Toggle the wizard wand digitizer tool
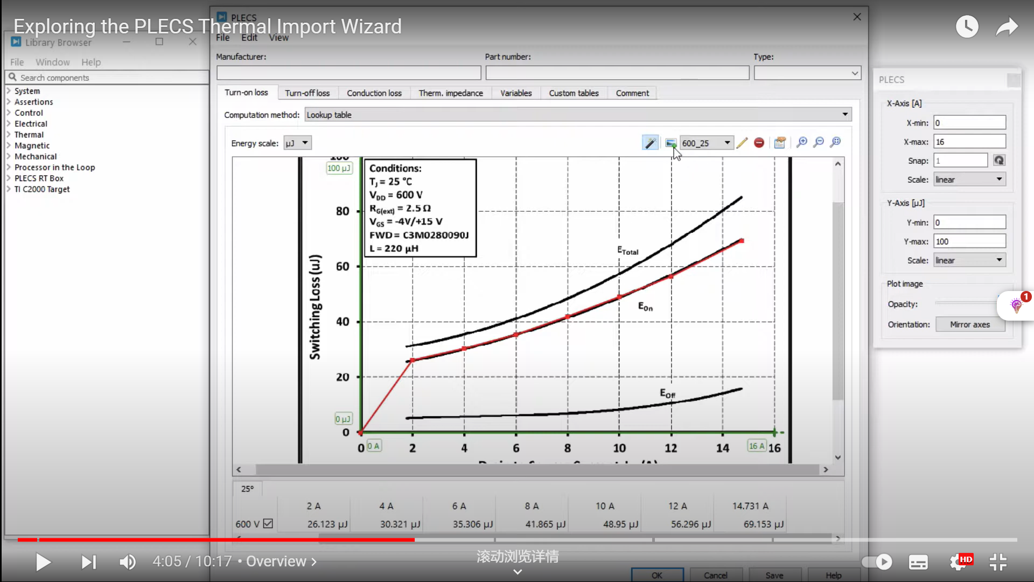 pos(650,143)
